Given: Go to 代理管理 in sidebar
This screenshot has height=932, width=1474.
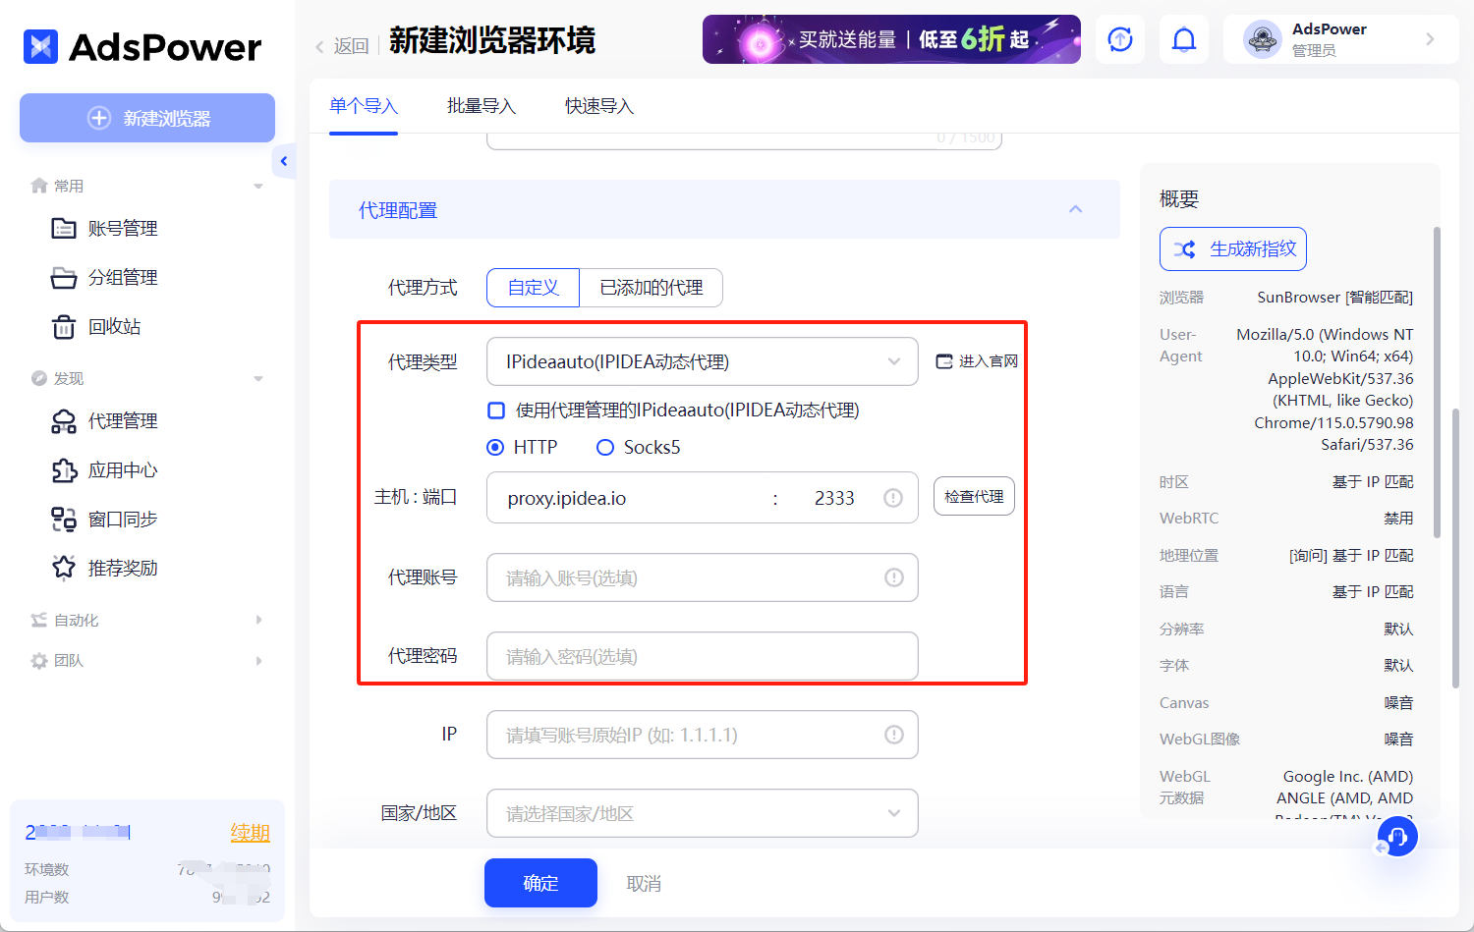Looking at the screenshot, I should click(x=122, y=420).
